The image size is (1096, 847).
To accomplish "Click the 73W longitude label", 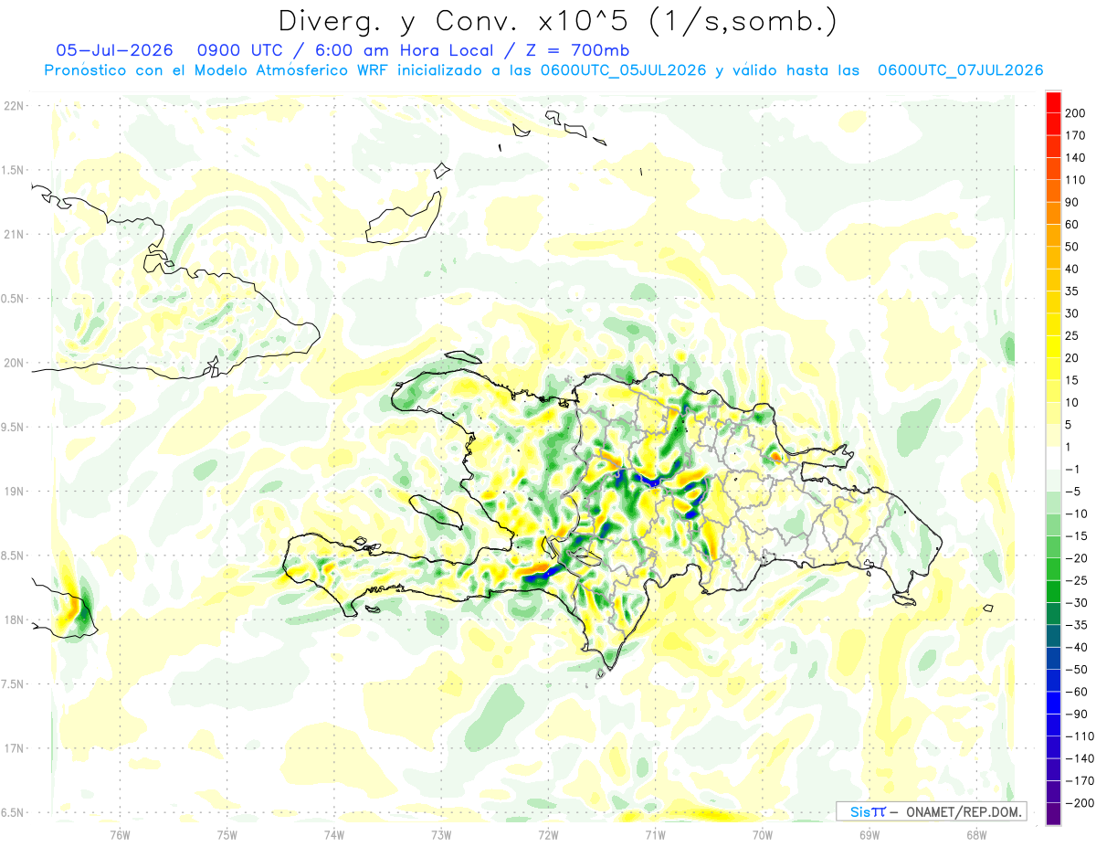I will click(x=441, y=833).
